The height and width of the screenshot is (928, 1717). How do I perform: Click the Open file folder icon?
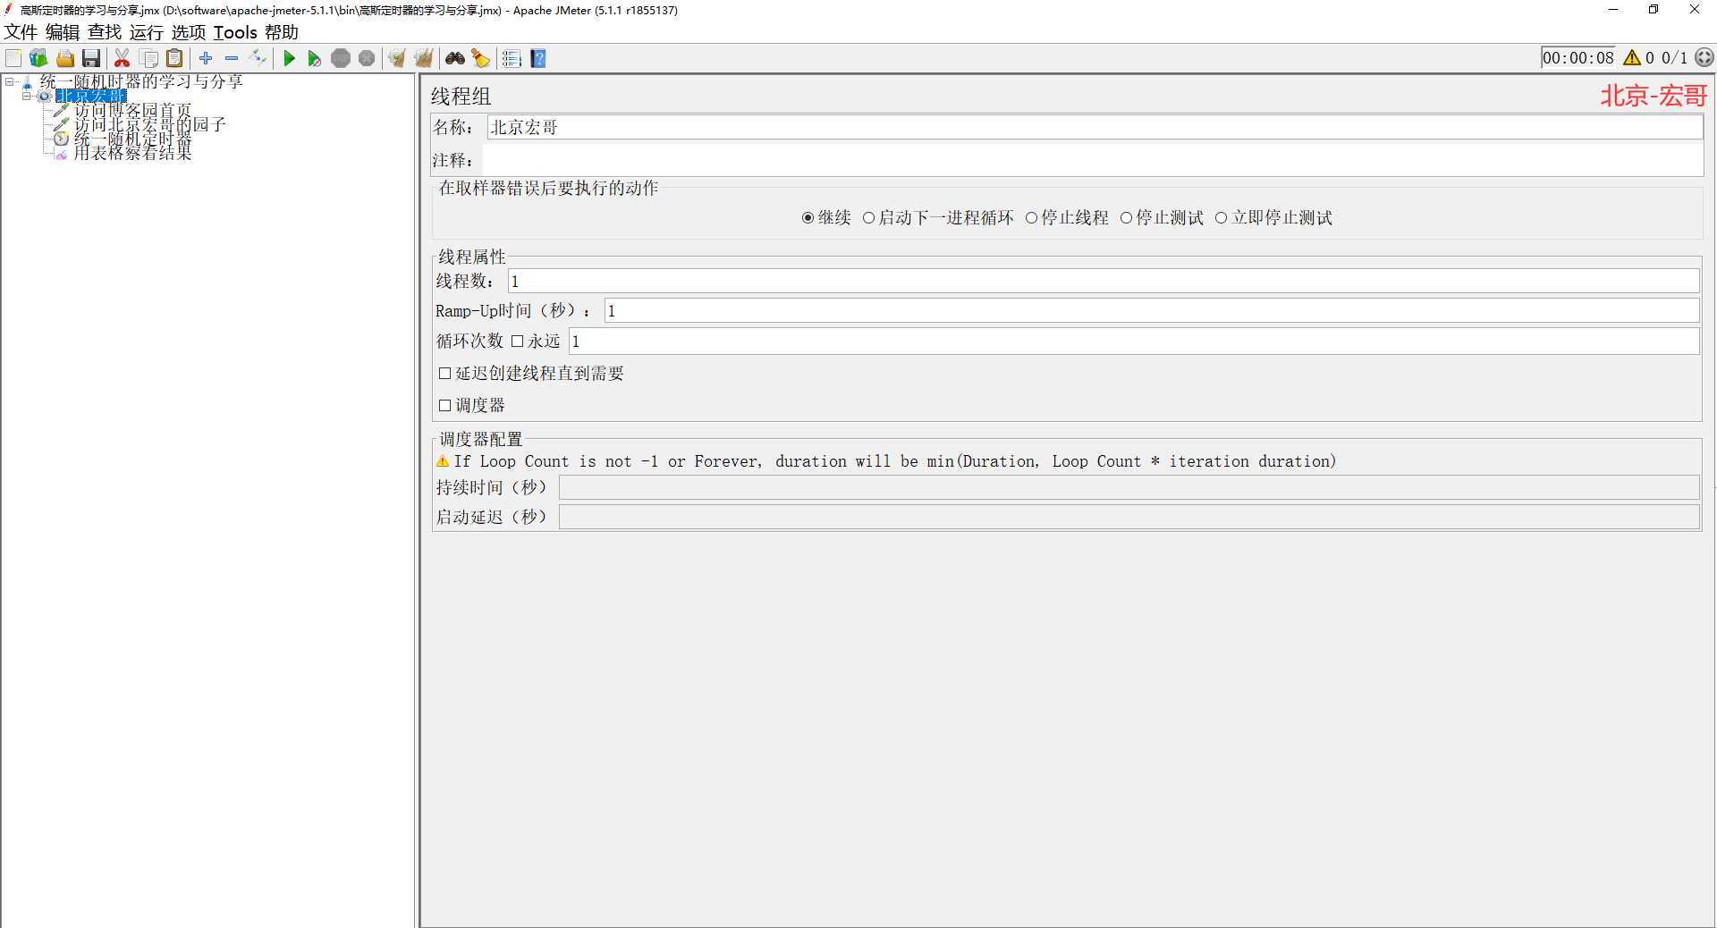point(65,59)
